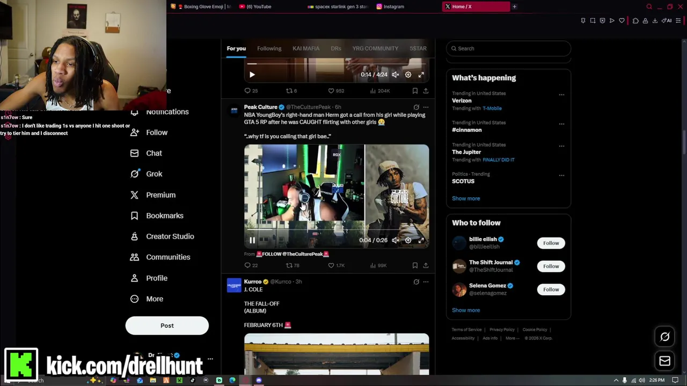The image size is (687, 386).
Task: Open more options on Peak Culture post
Action: click(426, 107)
